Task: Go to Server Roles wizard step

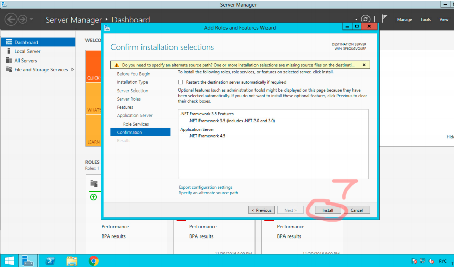Action: point(129,99)
